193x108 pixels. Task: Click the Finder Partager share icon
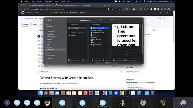(118, 20)
